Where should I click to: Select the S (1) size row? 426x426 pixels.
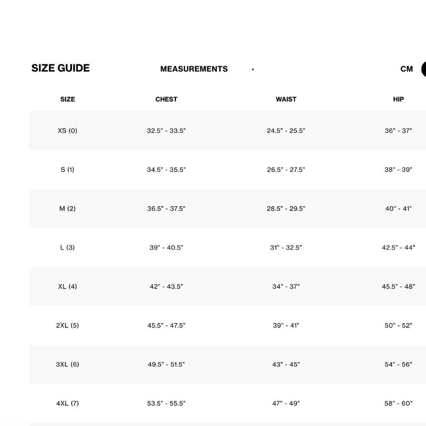[x=227, y=170]
